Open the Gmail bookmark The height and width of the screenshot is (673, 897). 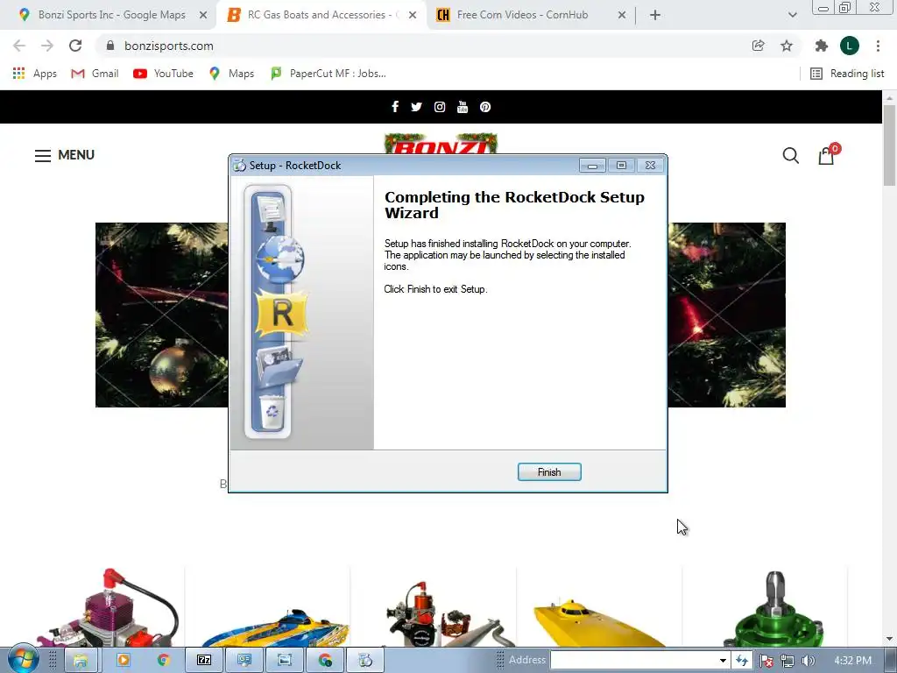click(x=95, y=74)
